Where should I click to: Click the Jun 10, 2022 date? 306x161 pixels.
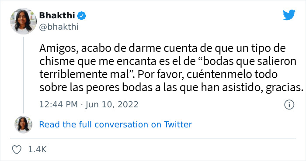[x=112, y=105]
